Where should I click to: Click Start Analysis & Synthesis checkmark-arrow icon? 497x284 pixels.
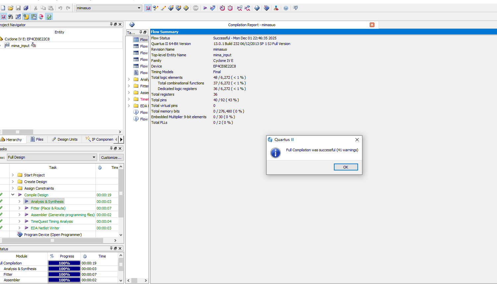point(213,8)
